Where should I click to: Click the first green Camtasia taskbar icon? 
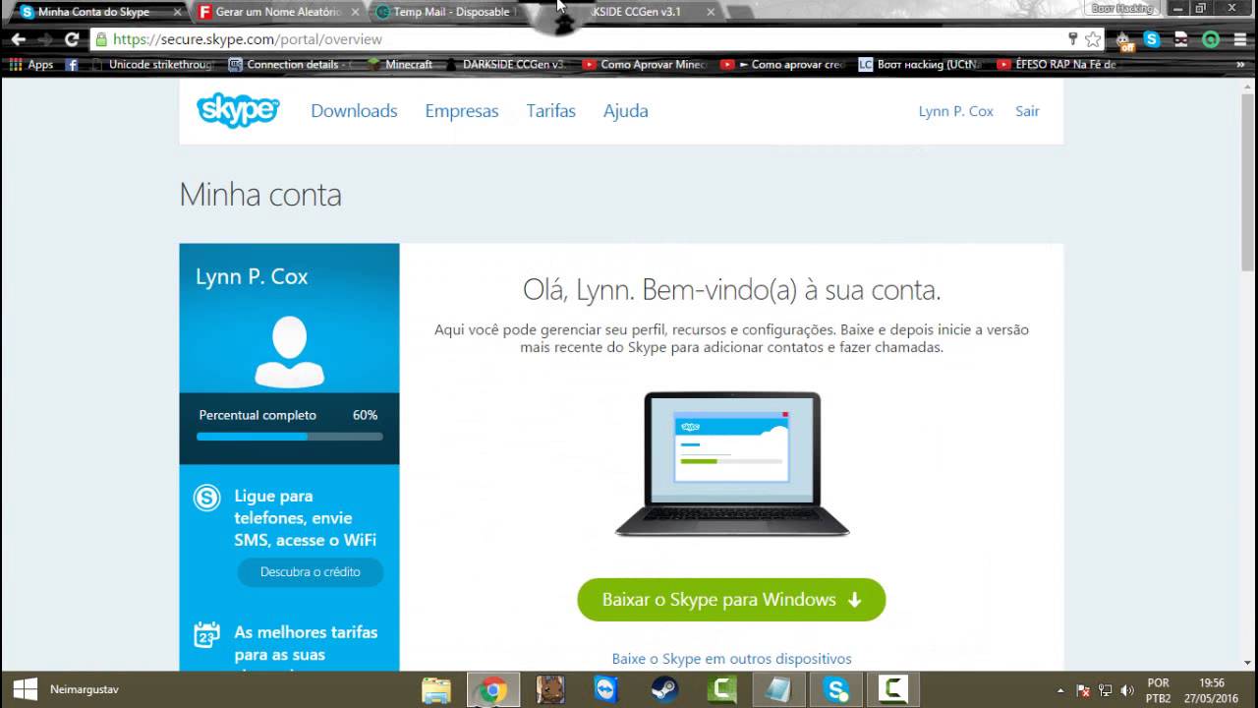click(723, 690)
